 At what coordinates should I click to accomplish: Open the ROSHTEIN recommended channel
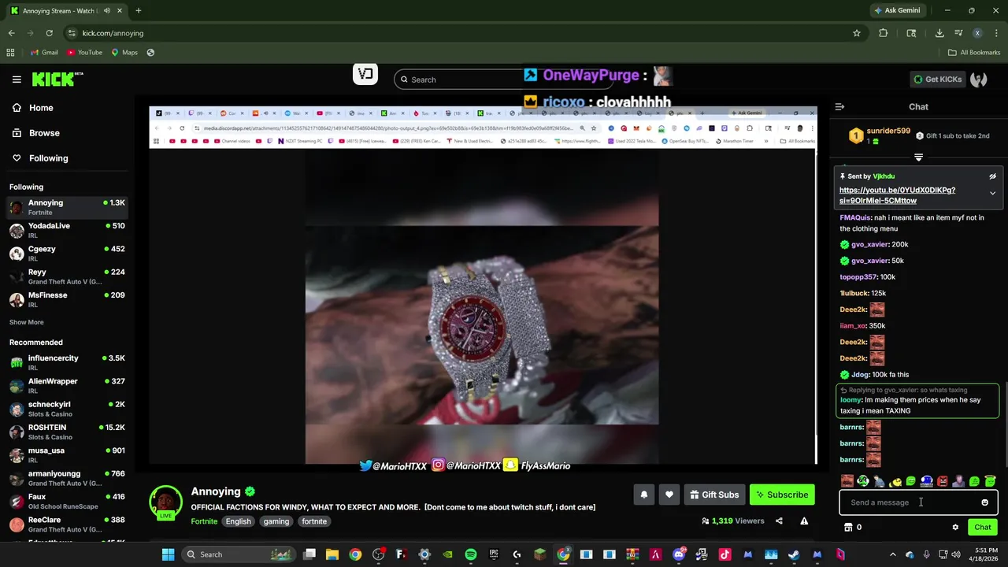[x=67, y=432]
